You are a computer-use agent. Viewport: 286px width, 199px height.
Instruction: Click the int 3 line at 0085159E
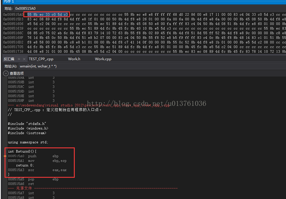[x=31, y=96]
